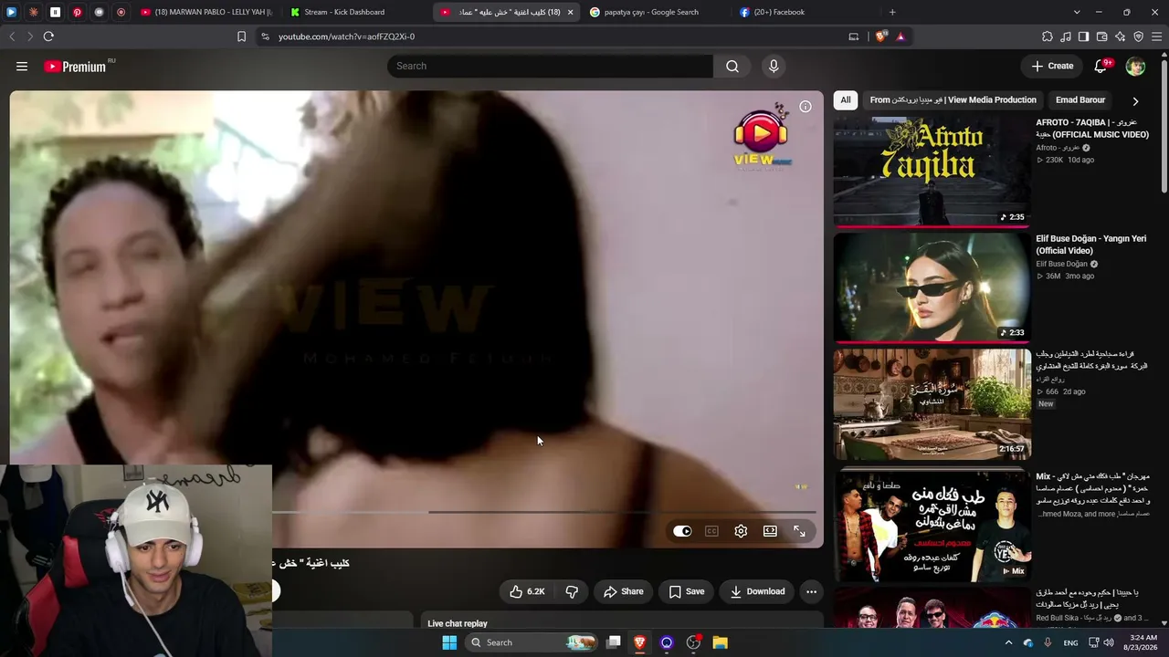
Task: Select the Emad Barour filter chip
Action: [1080, 100]
